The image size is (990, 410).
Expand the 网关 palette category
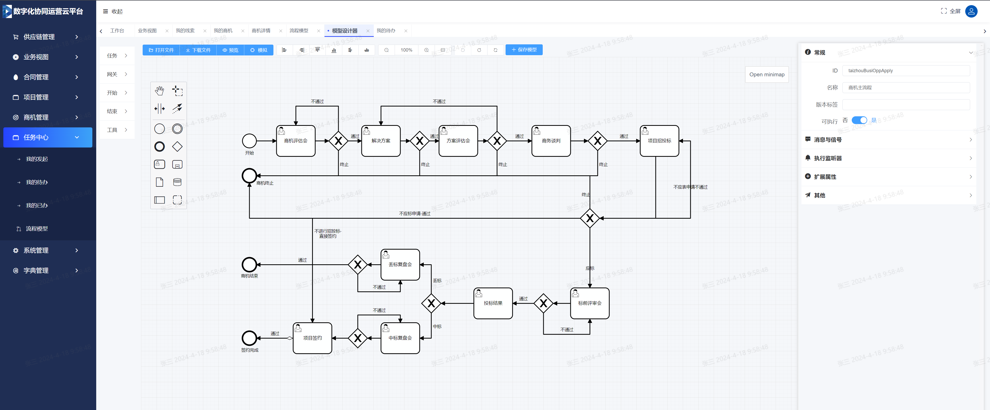(x=117, y=74)
